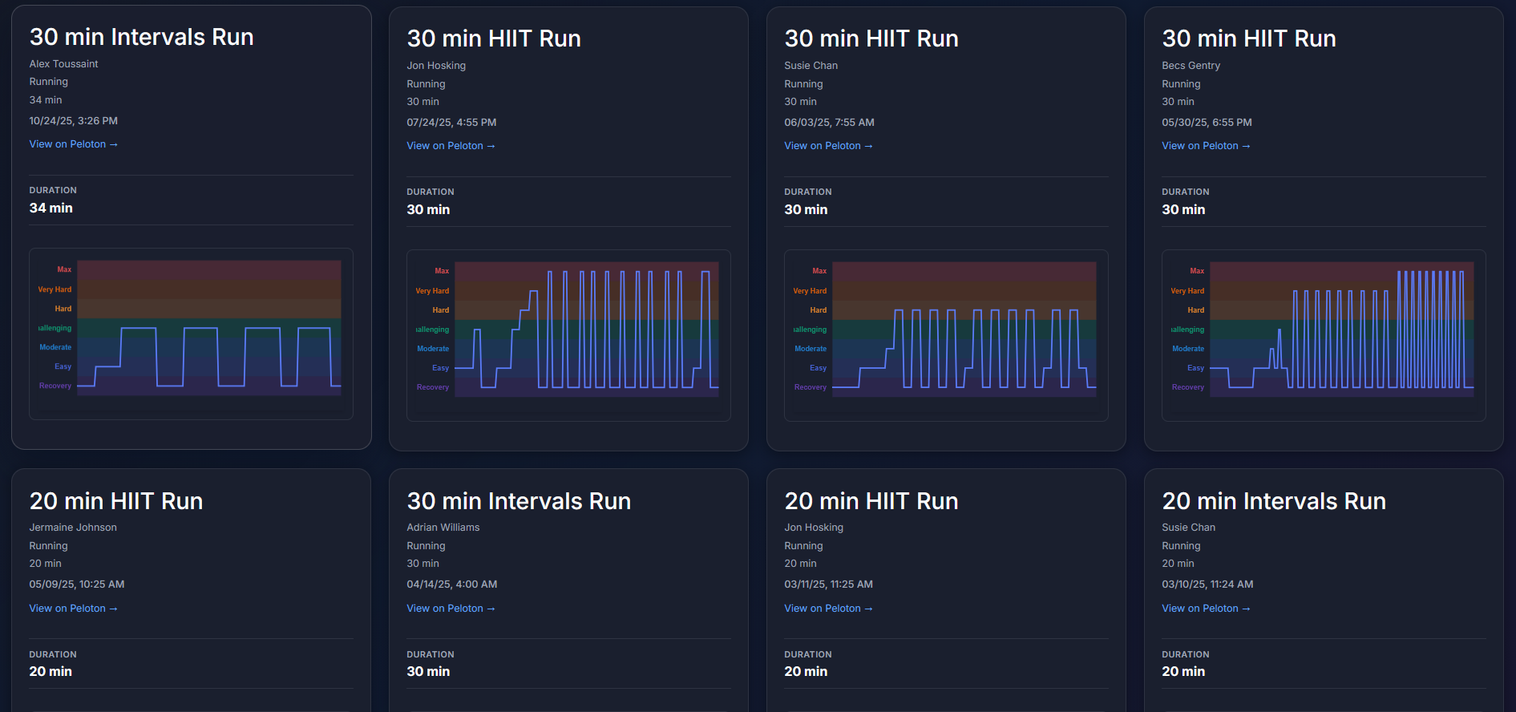This screenshot has height=712, width=1516.
Task: Click the 34 min duration value in the first card
Action: pyautogui.click(x=51, y=208)
